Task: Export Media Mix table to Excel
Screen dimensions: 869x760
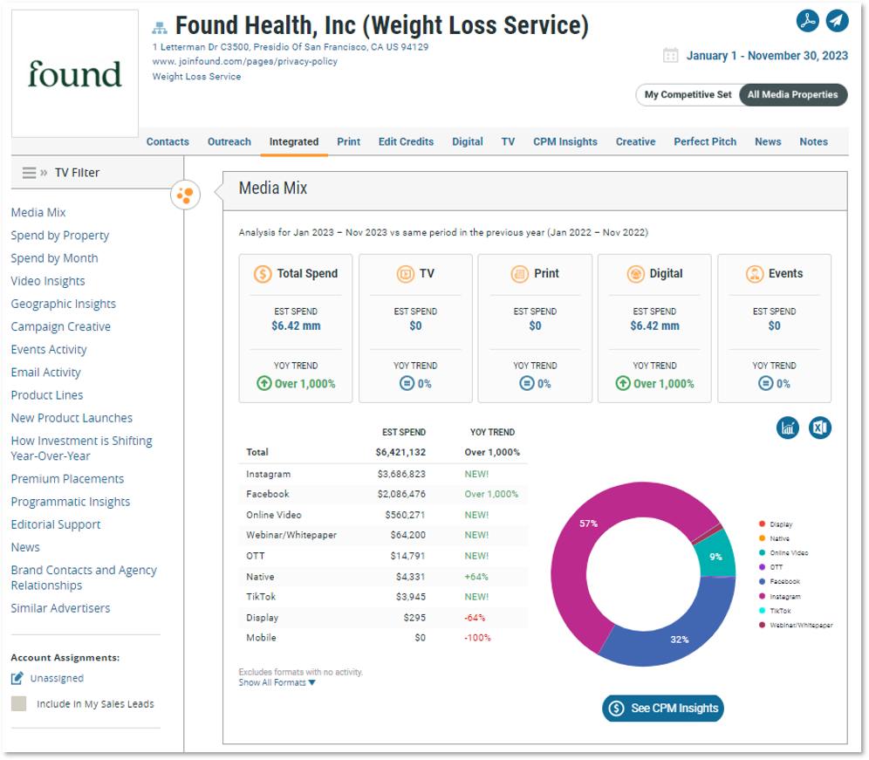Action: click(819, 428)
